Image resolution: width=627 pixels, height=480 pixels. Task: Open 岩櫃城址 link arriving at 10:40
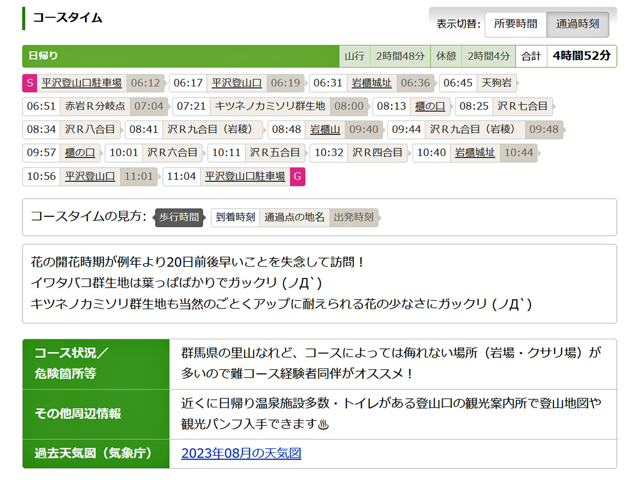click(475, 153)
